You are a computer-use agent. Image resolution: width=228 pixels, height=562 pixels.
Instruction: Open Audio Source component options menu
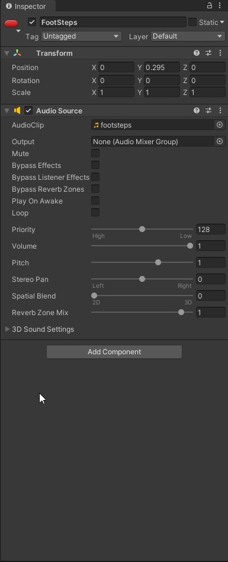click(x=220, y=110)
